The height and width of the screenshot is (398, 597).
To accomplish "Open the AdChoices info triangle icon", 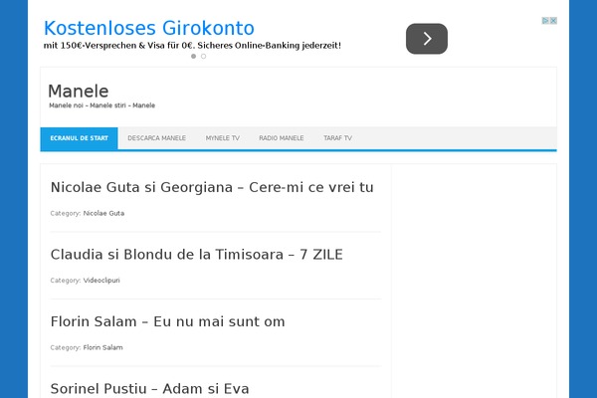I will [x=544, y=20].
